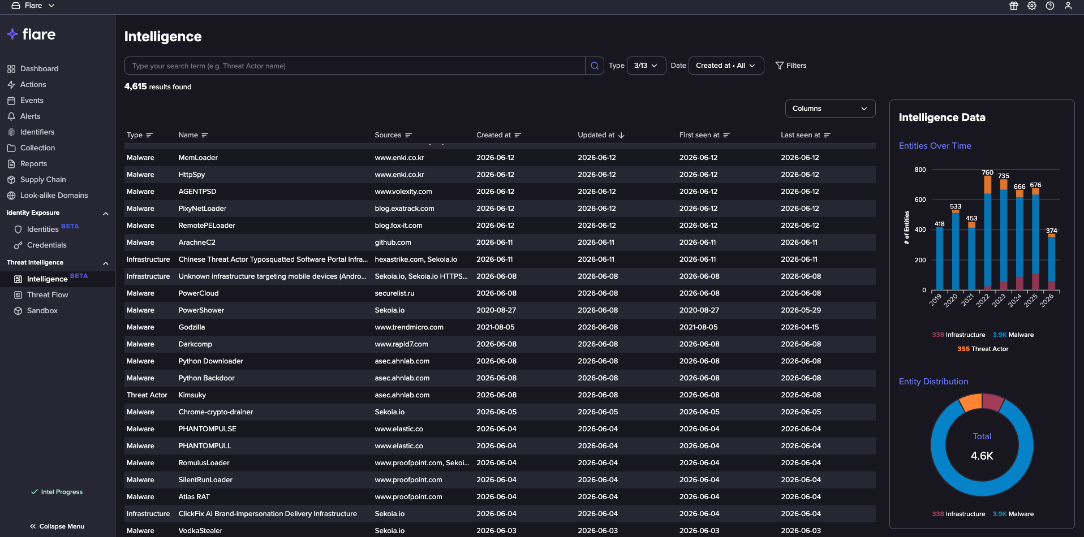The image size is (1084, 537).
Task: Click the Supply Chain cube icon
Action: pos(11,180)
